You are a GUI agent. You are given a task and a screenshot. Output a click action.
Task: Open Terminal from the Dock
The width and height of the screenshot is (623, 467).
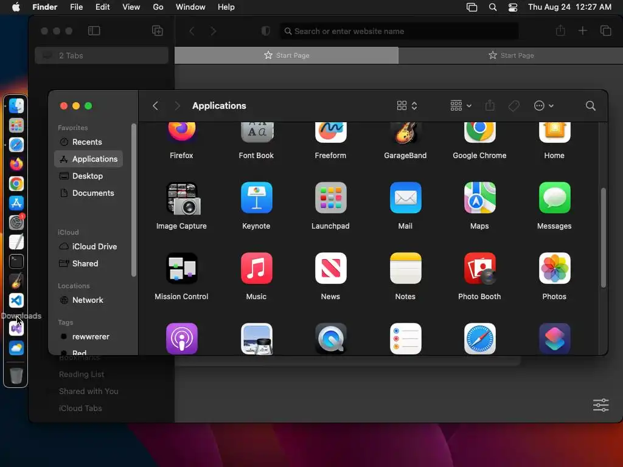(16, 261)
